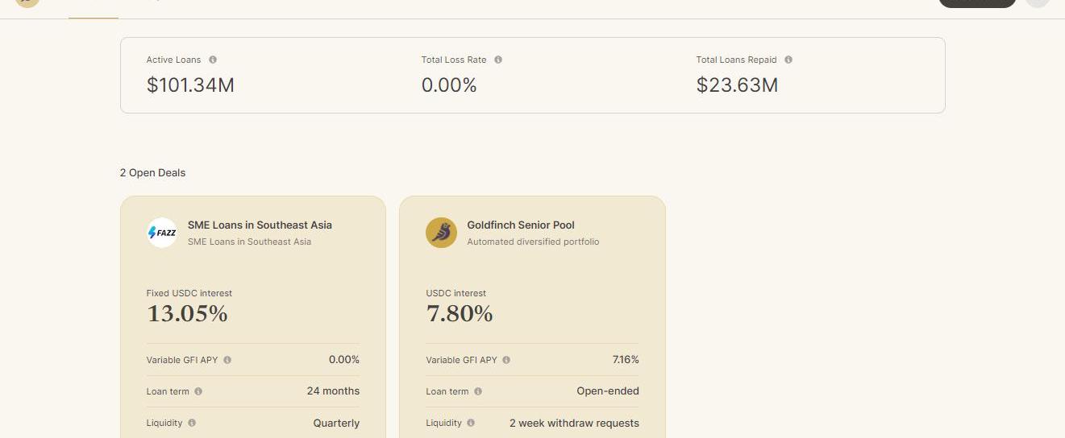Screen dimensions: 1065x438
Task: Click the info icon beside Total Loans Repaid
Action: [788, 60]
